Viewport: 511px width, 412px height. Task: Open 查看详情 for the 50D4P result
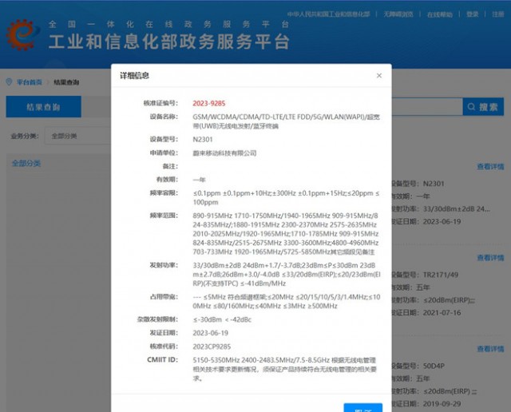pos(490,349)
